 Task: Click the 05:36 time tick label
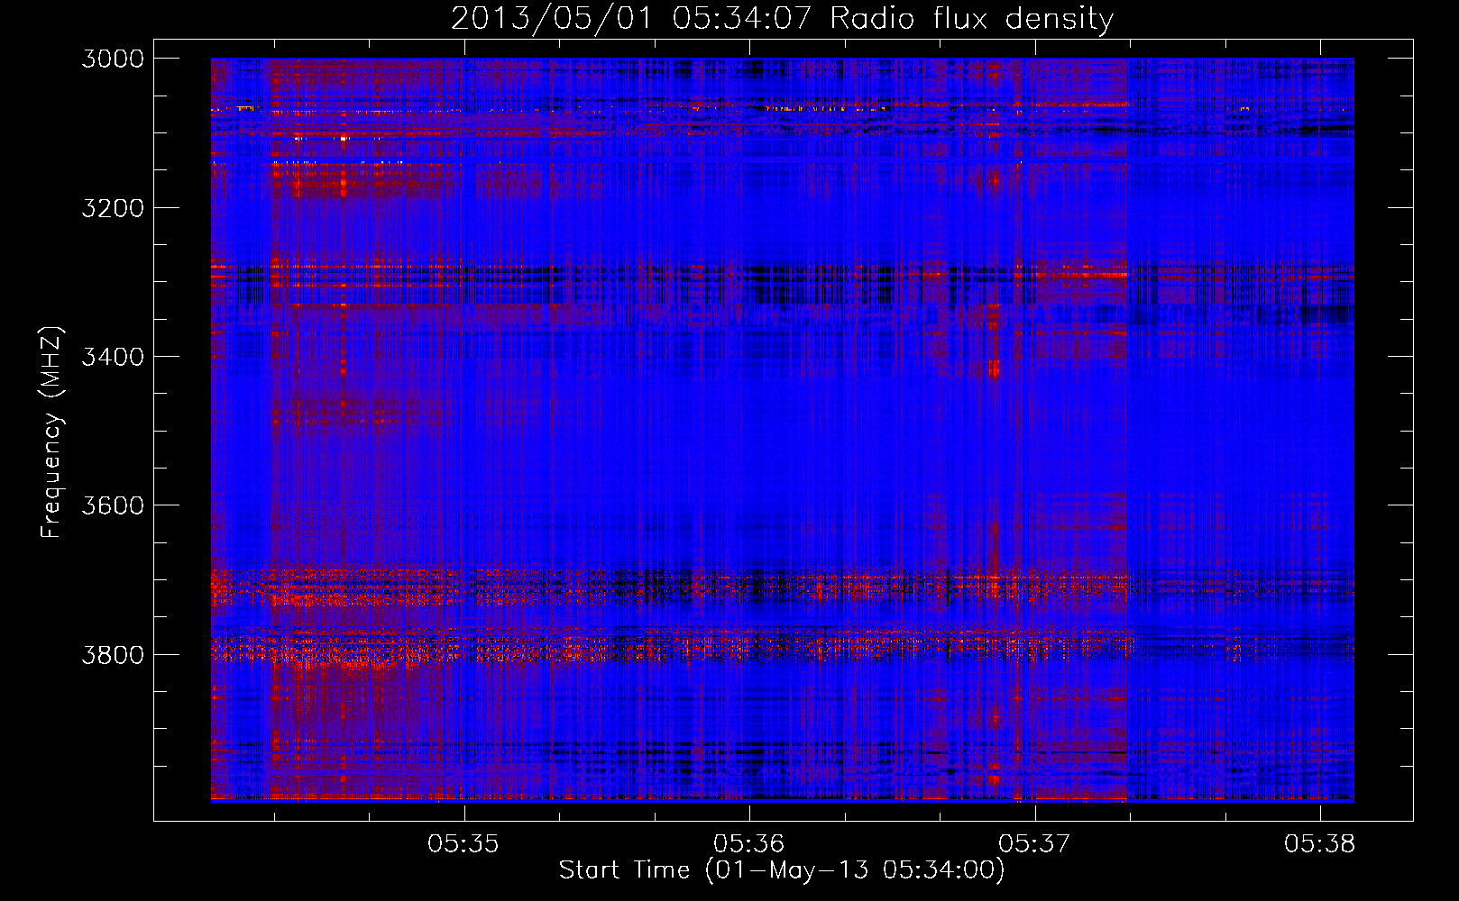(749, 844)
